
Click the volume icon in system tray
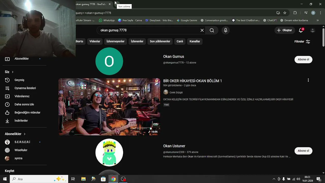coord(298,179)
